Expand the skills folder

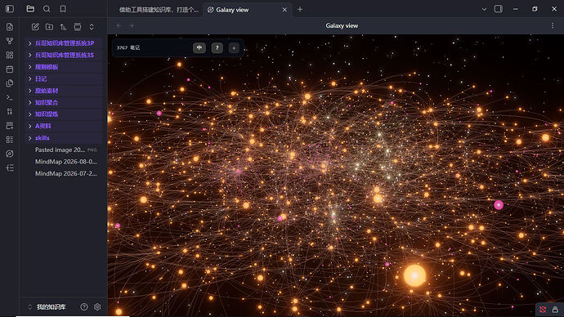(63, 137)
